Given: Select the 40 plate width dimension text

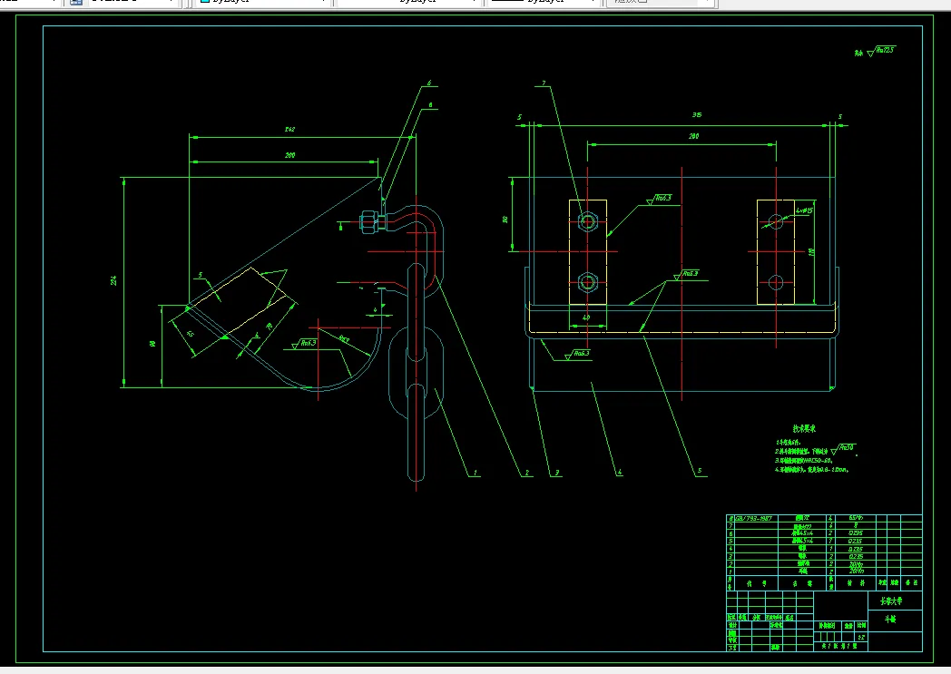Looking at the screenshot, I should pyautogui.click(x=586, y=317).
